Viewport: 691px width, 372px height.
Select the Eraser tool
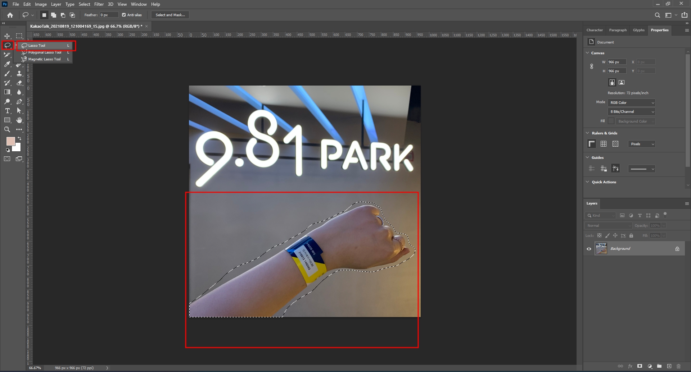point(19,83)
